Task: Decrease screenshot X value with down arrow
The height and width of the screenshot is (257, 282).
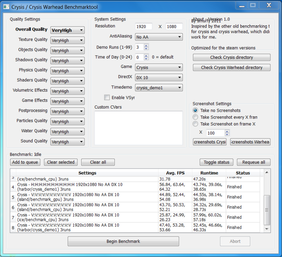Action: click(227, 135)
